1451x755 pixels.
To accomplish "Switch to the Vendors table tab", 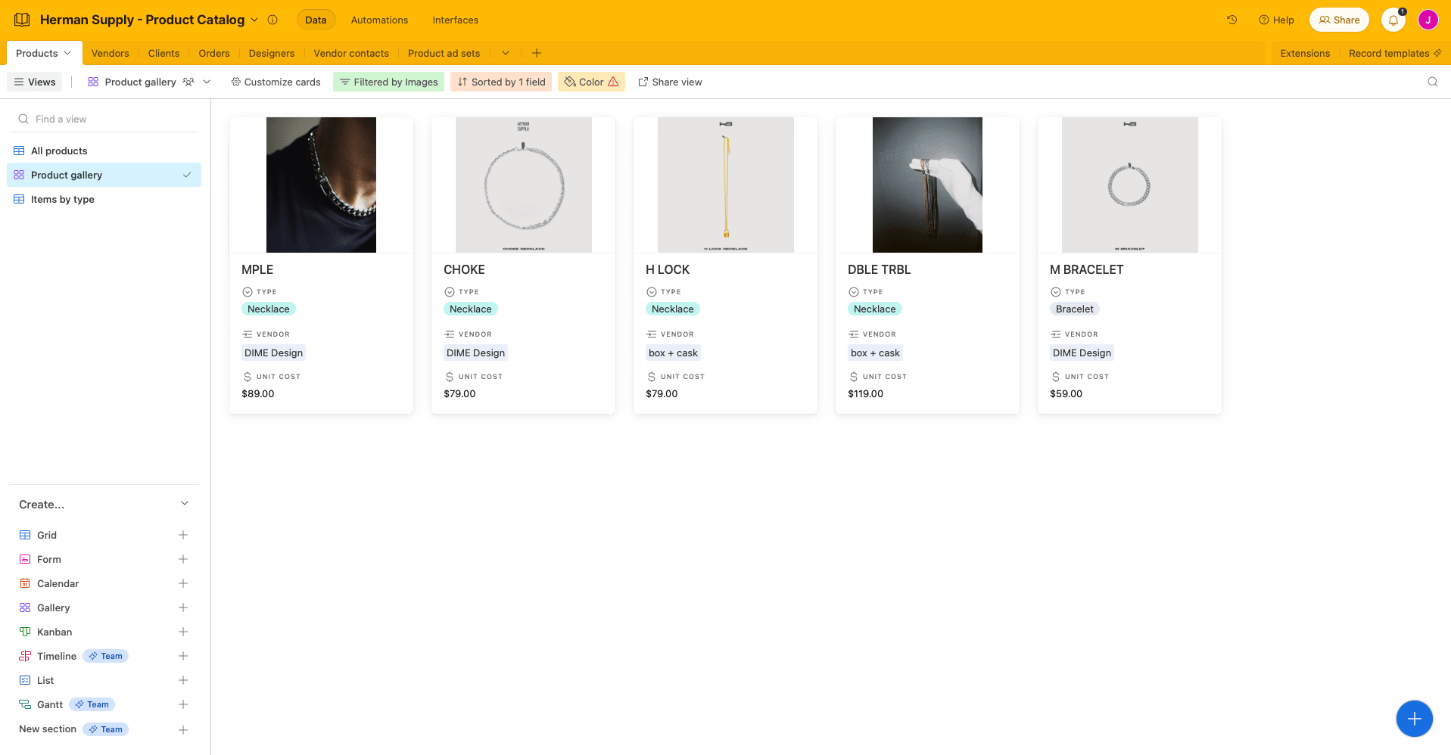I will point(110,53).
